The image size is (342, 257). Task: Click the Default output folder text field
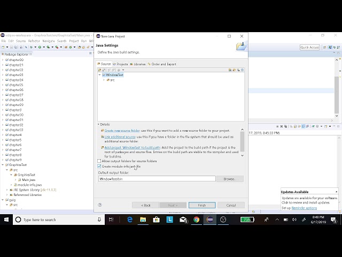pyautogui.click(x=157, y=179)
